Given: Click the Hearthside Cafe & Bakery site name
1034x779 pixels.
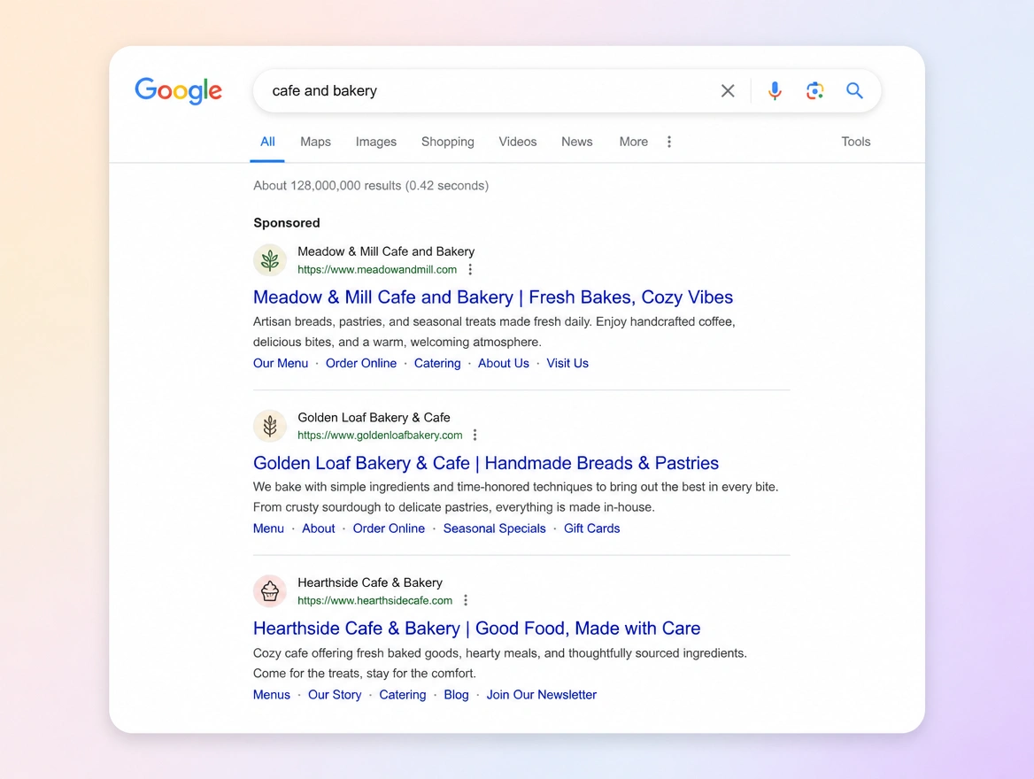Looking at the screenshot, I should (x=370, y=582).
